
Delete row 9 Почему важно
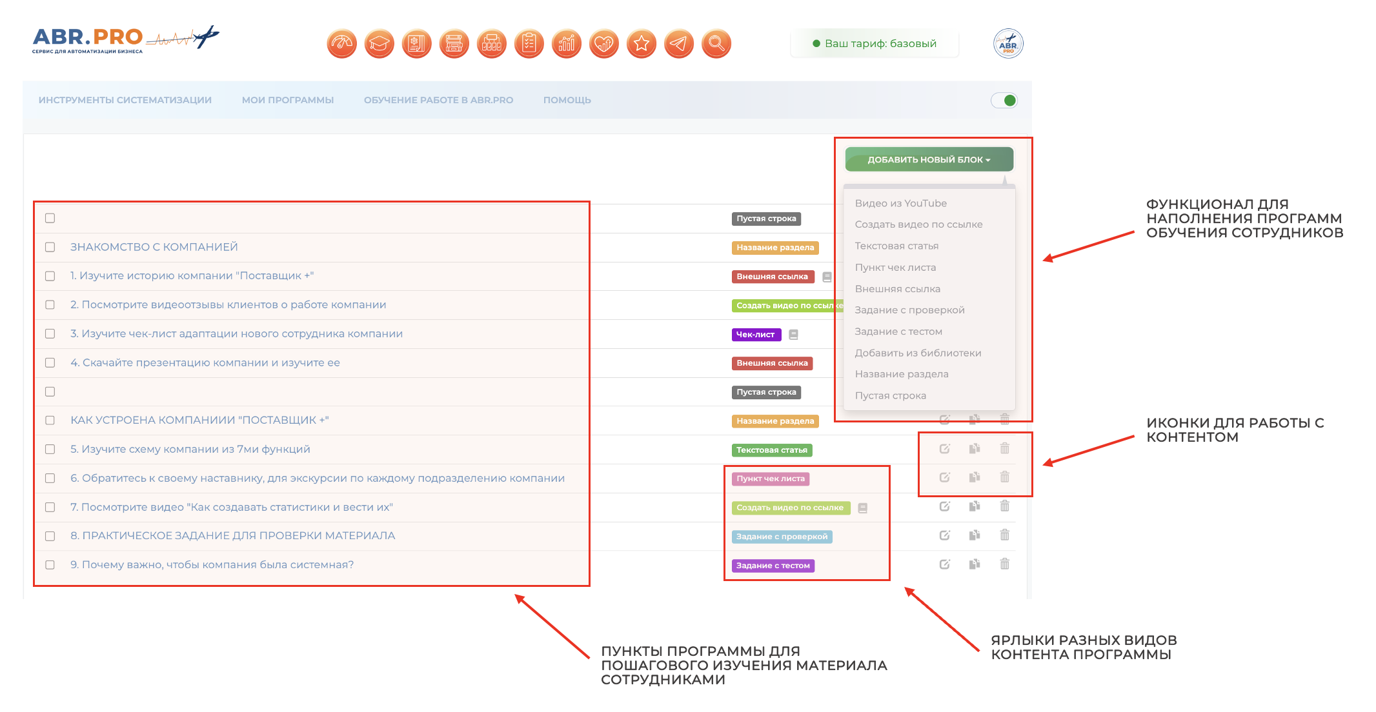point(1005,564)
